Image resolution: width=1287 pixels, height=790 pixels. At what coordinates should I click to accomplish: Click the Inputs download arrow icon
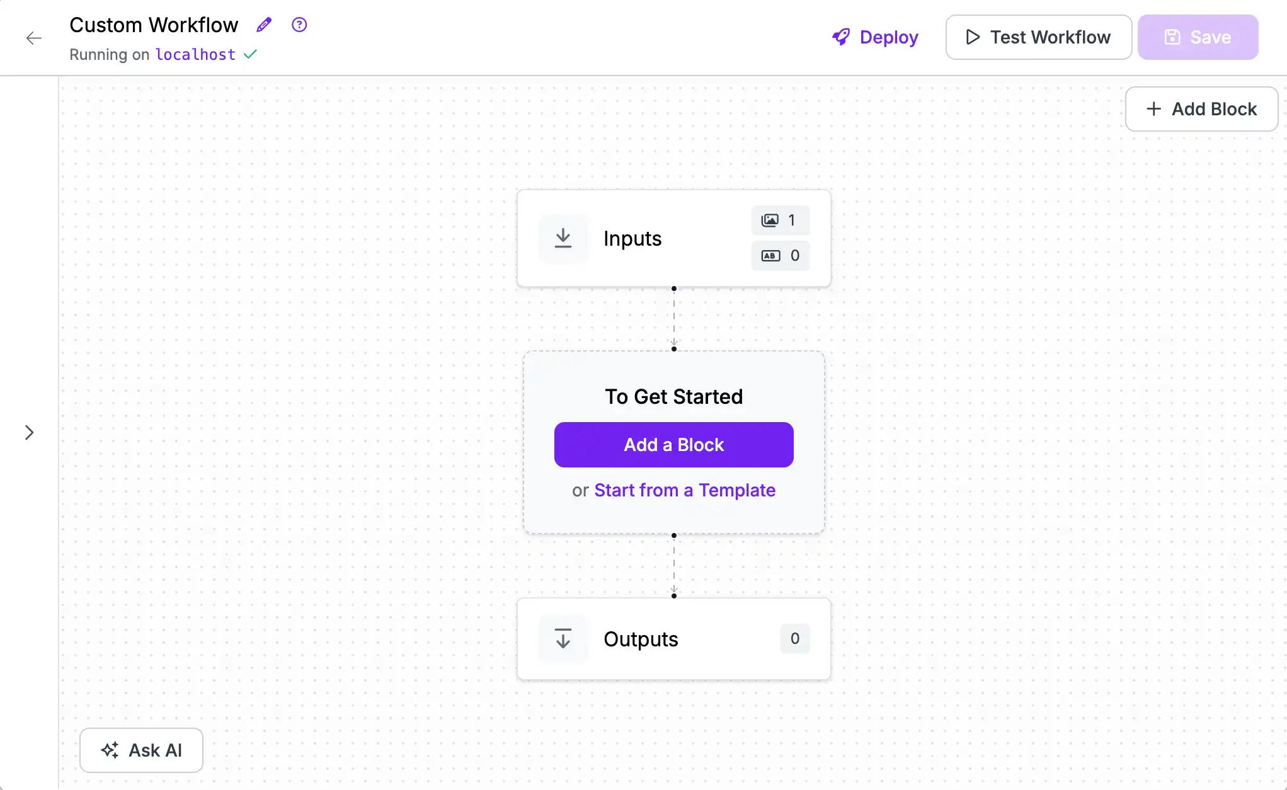coord(563,238)
